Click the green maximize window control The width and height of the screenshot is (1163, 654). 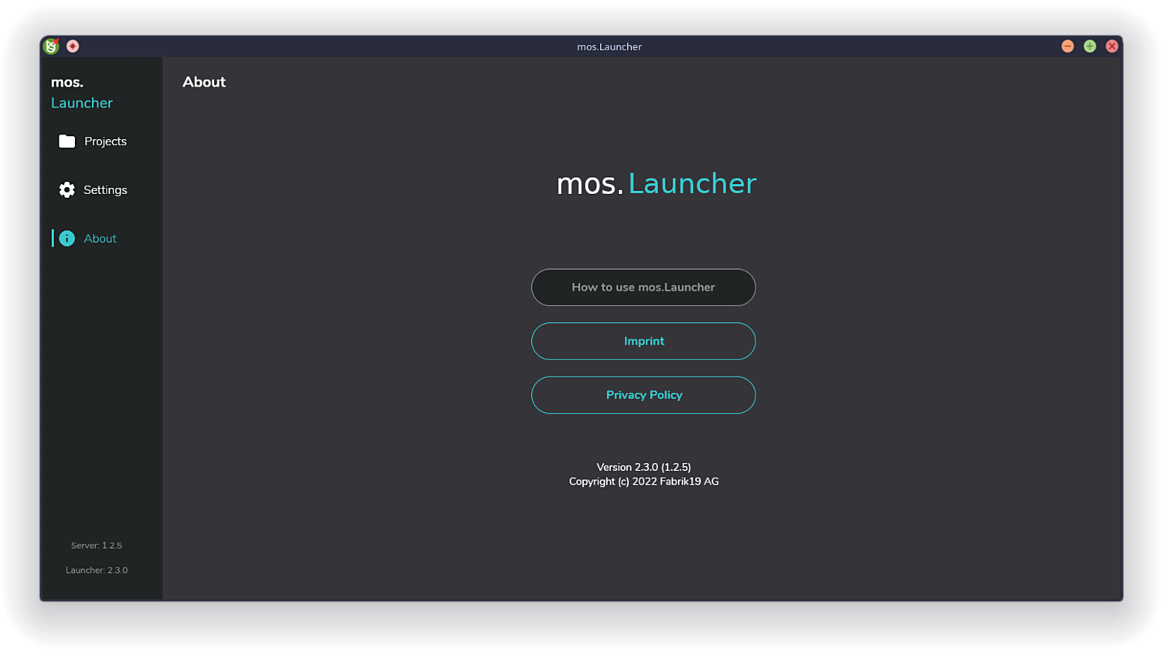(x=1090, y=46)
